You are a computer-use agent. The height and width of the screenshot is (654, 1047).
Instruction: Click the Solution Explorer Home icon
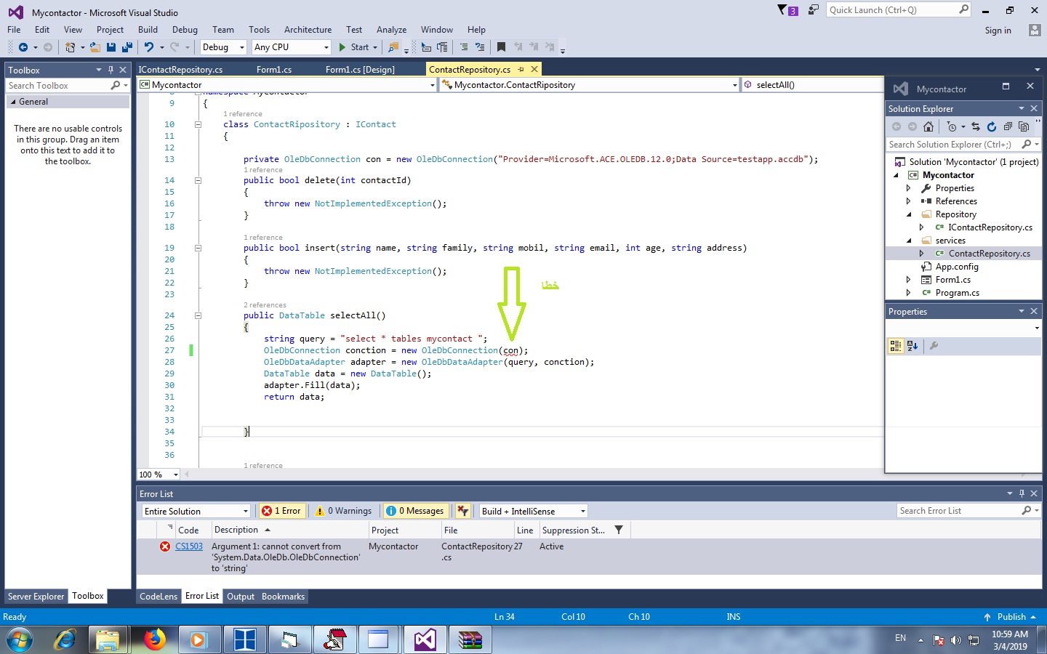[928, 126]
